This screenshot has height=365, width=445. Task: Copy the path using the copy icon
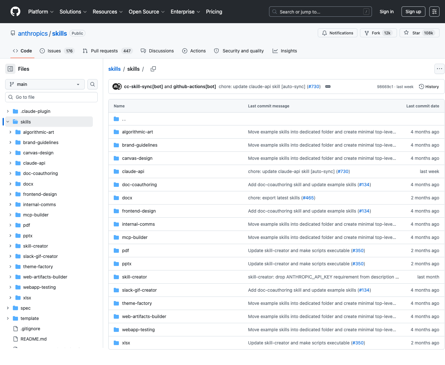153,69
